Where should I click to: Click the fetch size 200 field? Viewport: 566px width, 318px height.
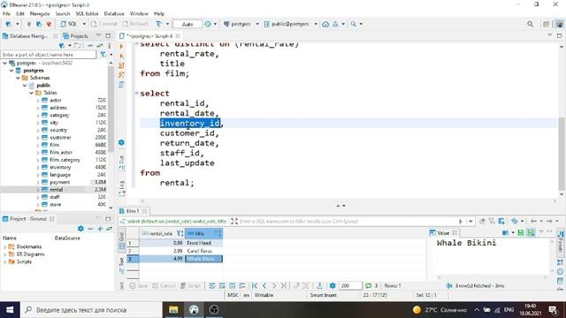pos(350,286)
